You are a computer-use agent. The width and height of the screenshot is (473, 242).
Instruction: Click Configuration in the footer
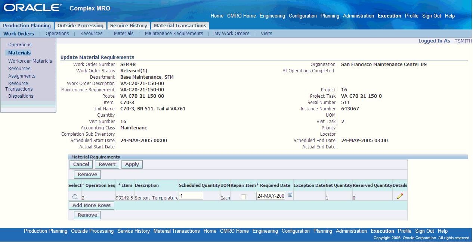(296, 231)
